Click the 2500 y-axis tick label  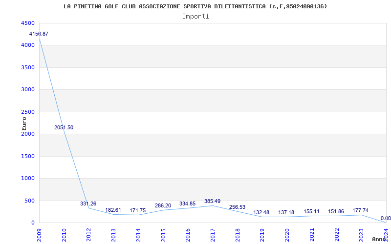click(x=27, y=112)
